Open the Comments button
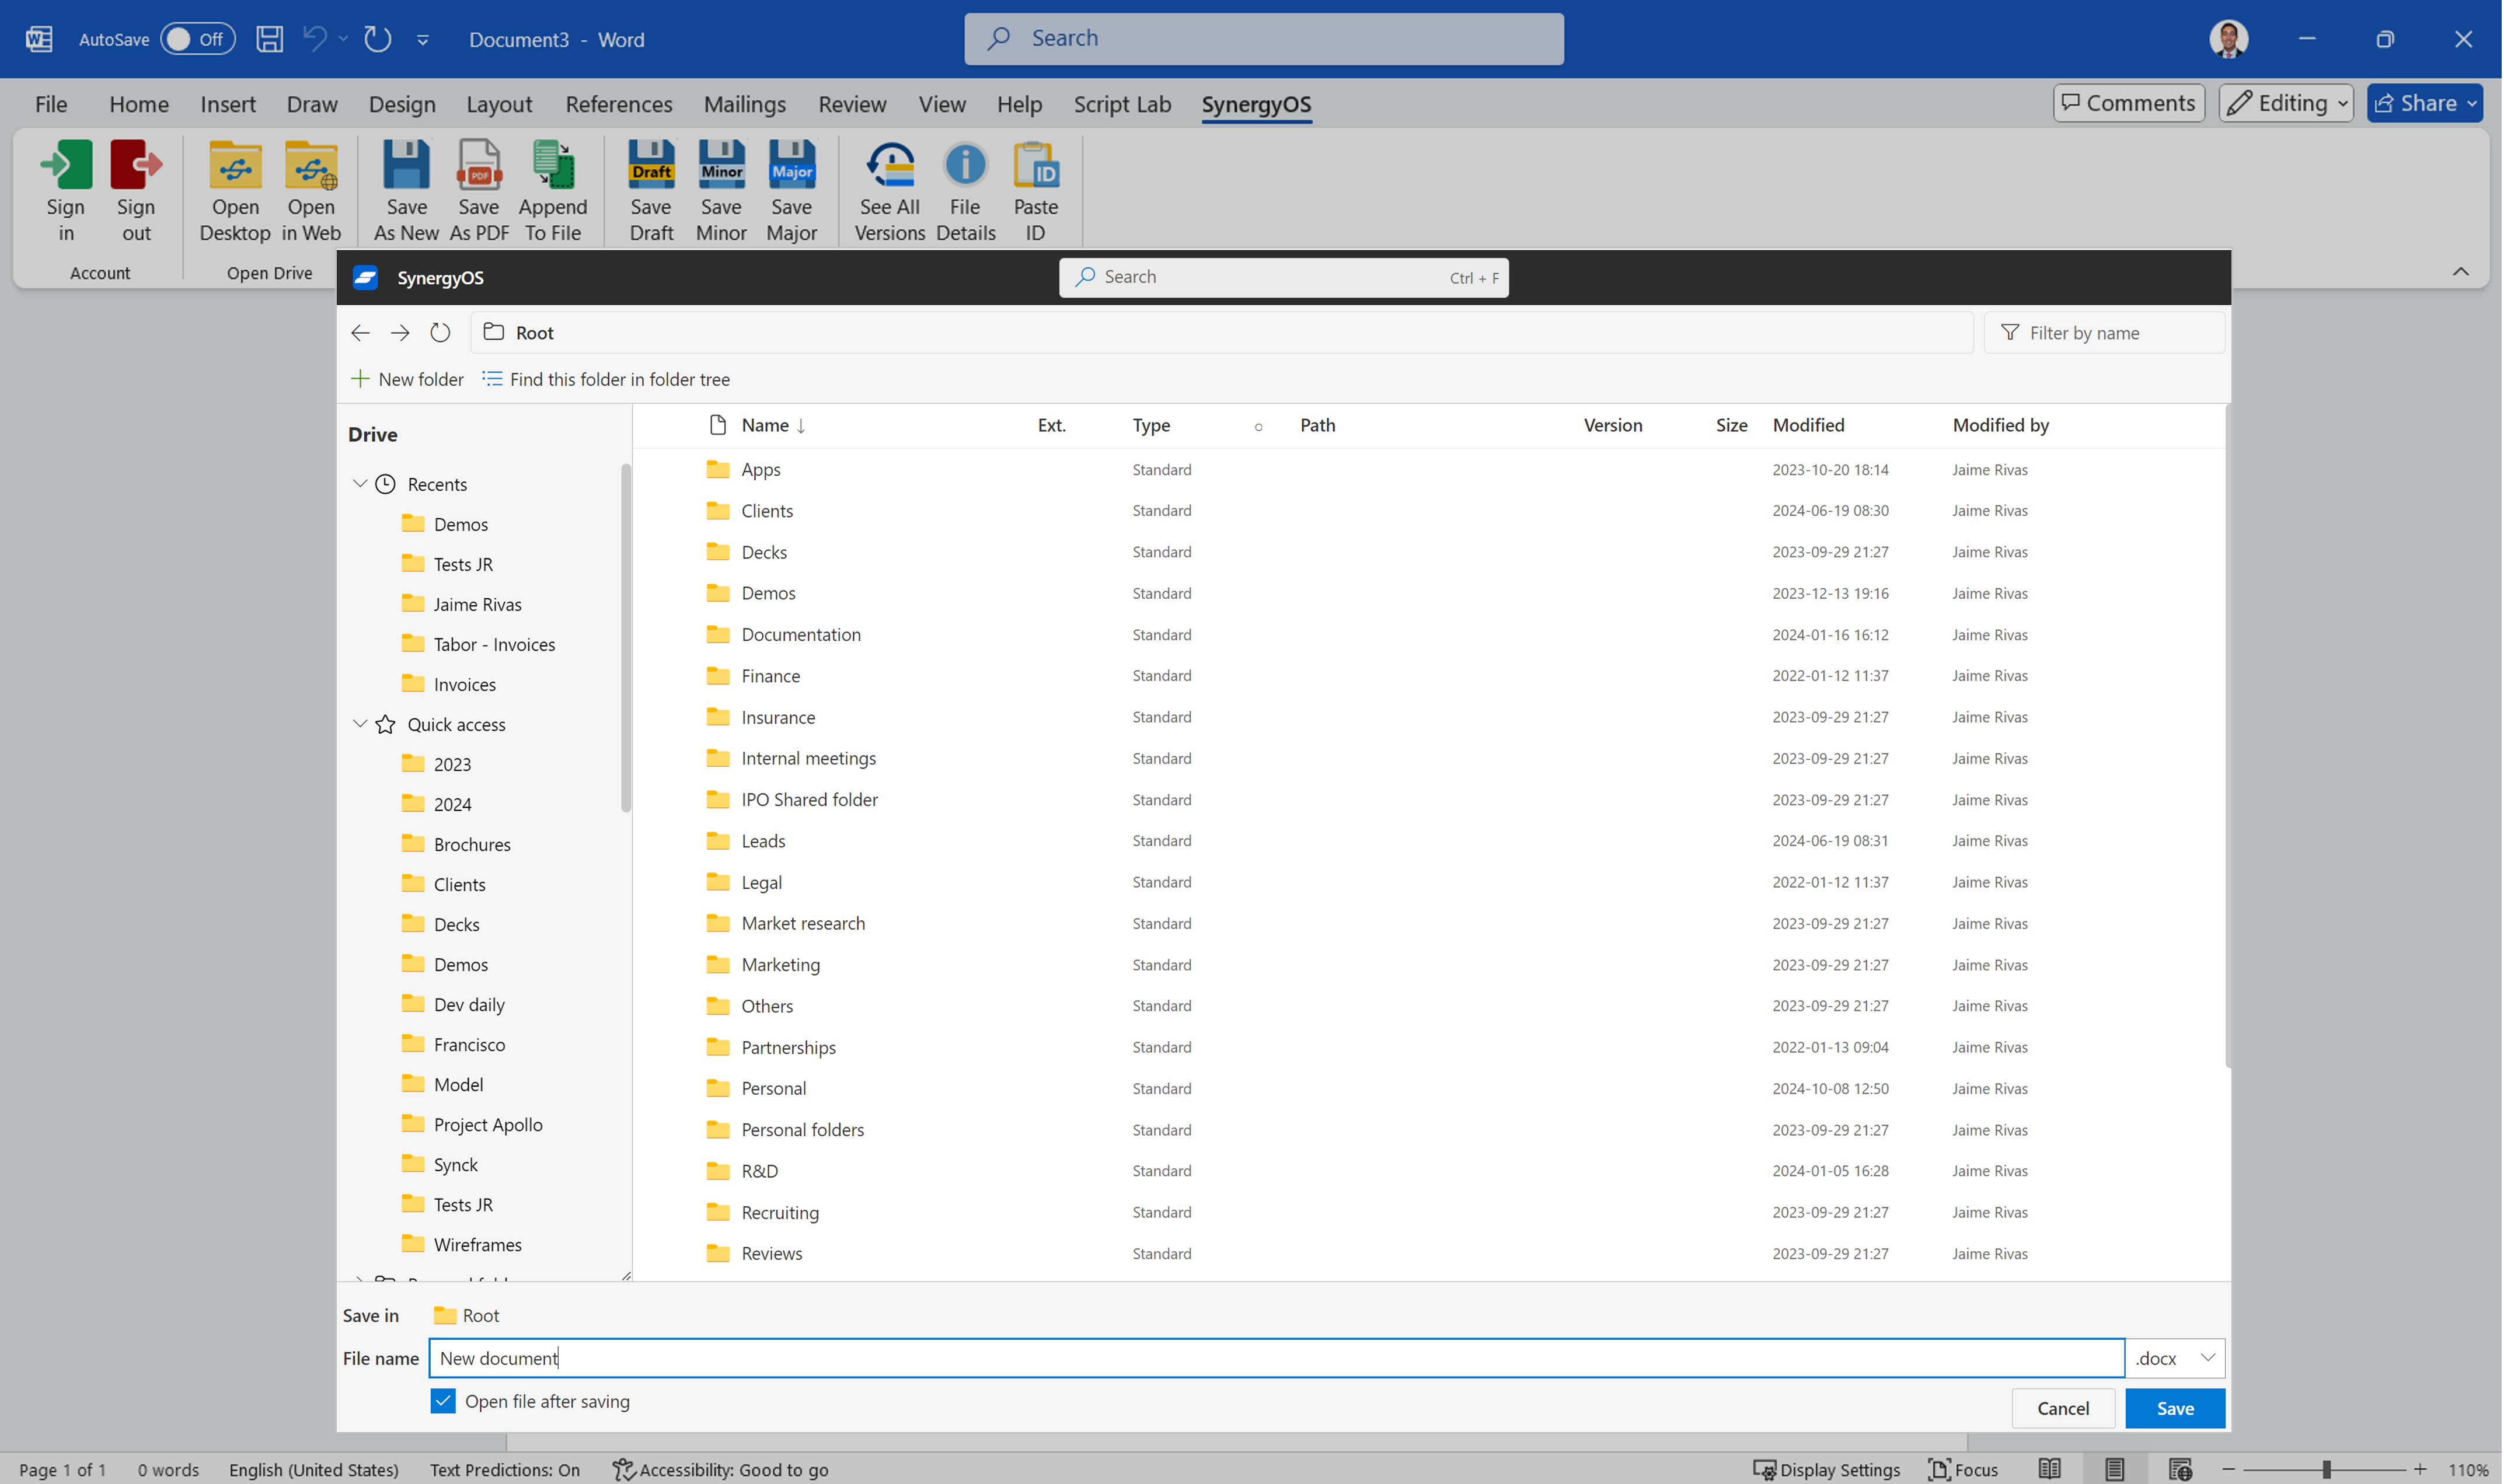 (x=2129, y=103)
